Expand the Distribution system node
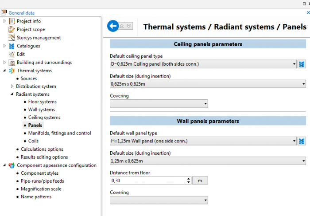Viewport: 310px width, 216px height. click(12, 86)
